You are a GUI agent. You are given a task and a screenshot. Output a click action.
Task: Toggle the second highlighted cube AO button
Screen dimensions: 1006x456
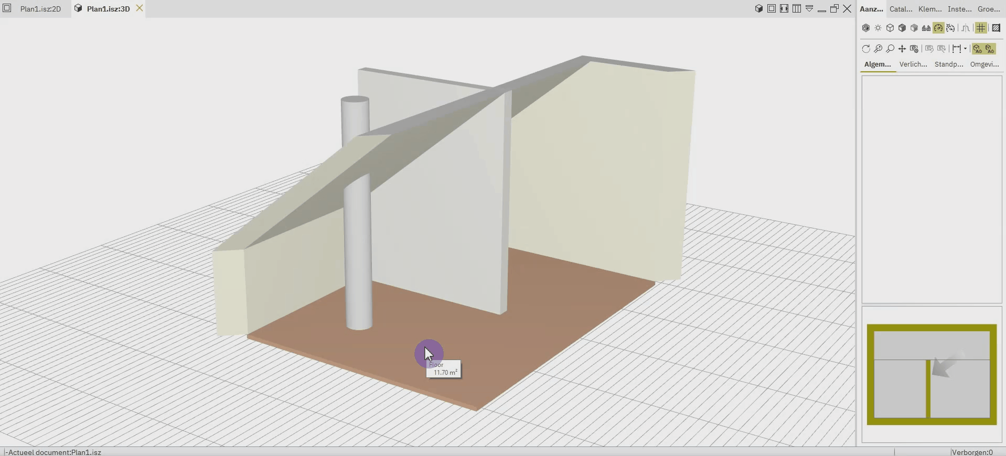coord(990,49)
